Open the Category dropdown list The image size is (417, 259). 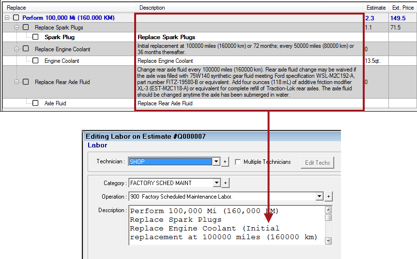pos(216,183)
